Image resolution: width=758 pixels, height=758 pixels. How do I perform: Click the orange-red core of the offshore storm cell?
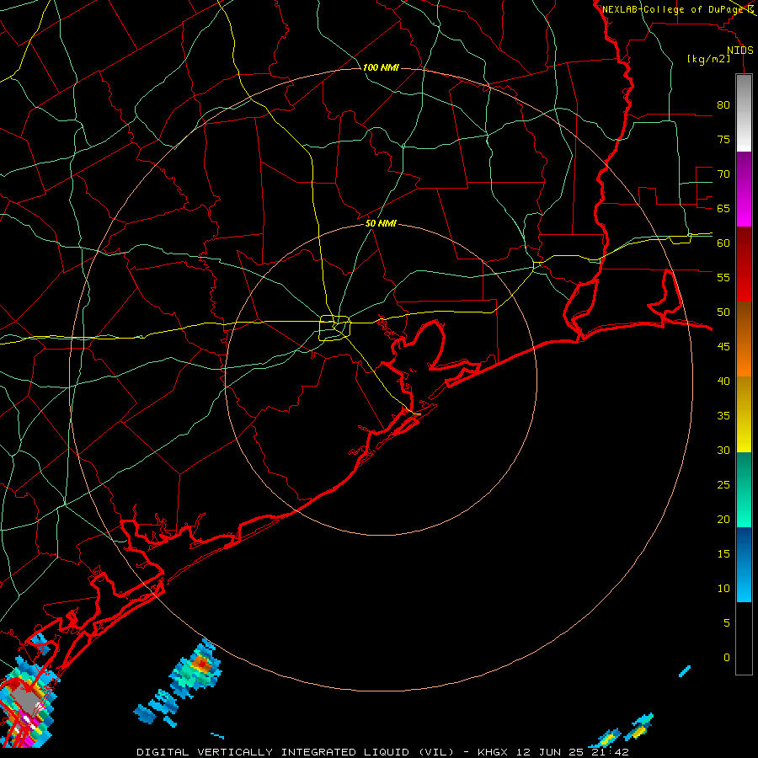(201, 664)
